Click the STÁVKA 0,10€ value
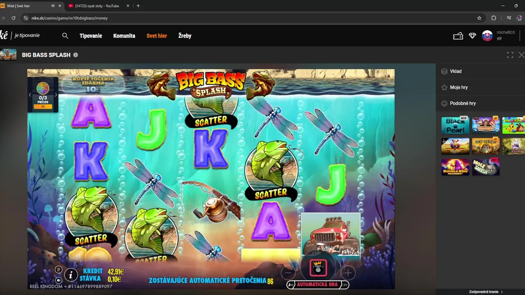The image size is (525, 295). click(x=114, y=279)
